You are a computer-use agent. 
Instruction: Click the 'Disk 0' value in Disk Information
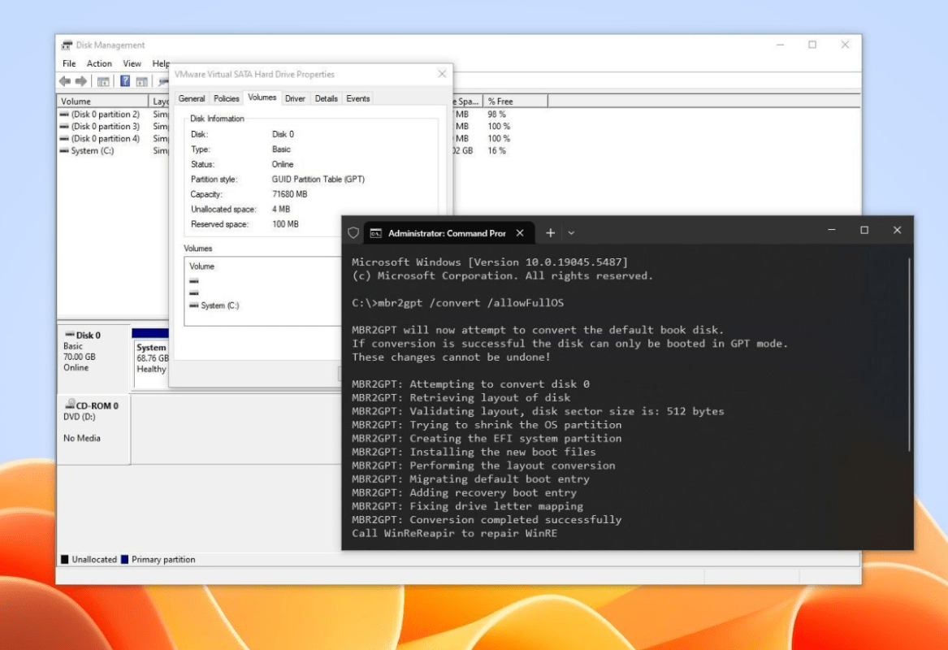pos(283,134)
